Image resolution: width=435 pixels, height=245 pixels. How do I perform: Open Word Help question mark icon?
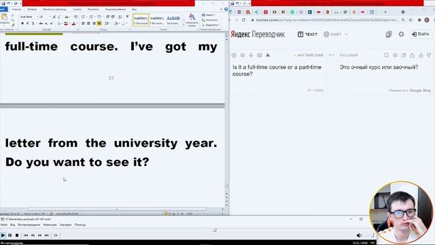point(226,9)
